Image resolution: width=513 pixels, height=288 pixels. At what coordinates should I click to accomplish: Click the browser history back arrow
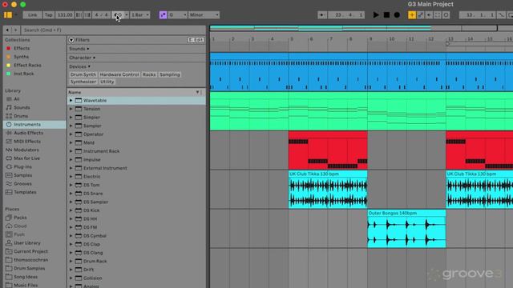tap(7, 30)
